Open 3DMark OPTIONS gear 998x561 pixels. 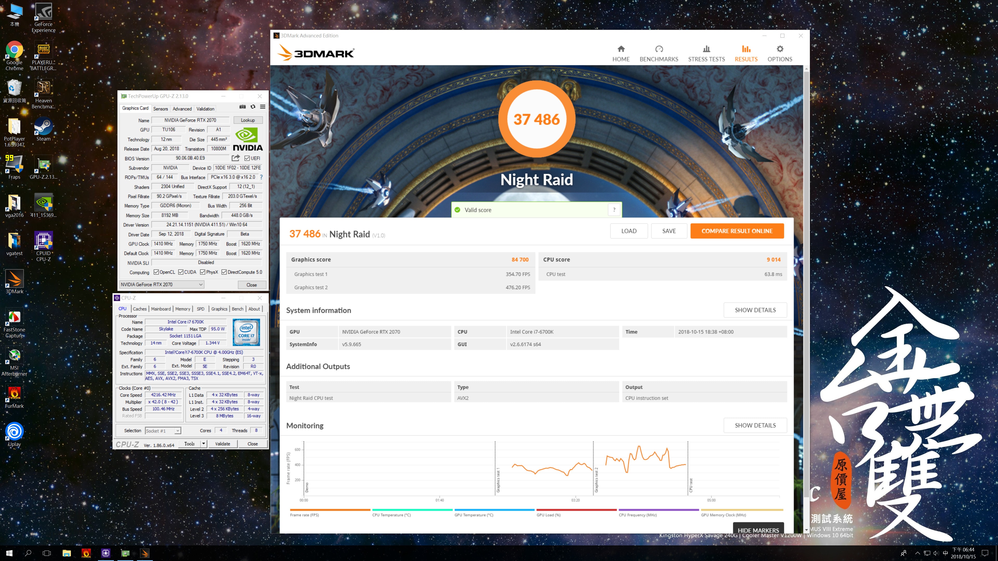[x=779, y=54]
